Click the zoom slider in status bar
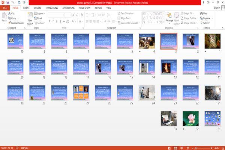225x150 pixels. (x=202, y=148)
